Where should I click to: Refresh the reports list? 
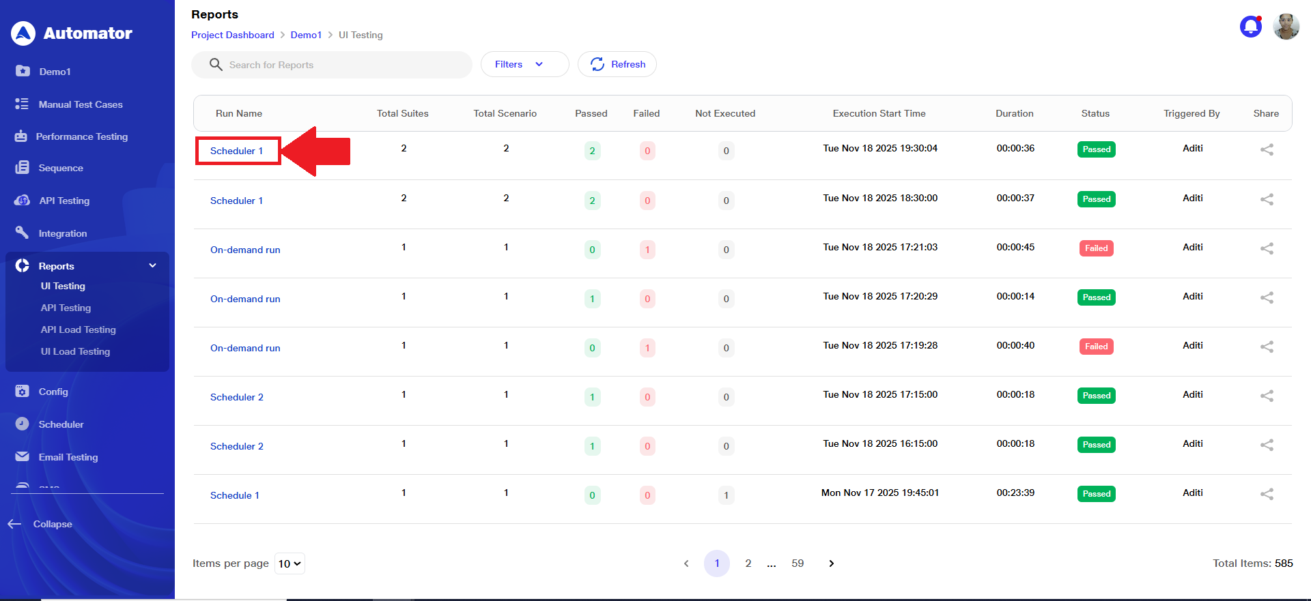617,64
